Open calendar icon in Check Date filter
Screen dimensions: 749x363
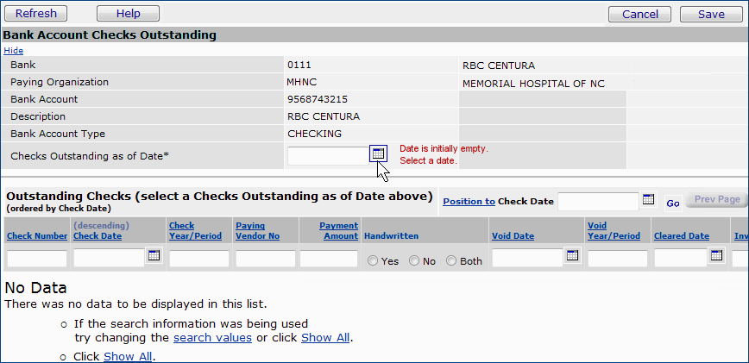pyautogui.click(x=154, y=256)
